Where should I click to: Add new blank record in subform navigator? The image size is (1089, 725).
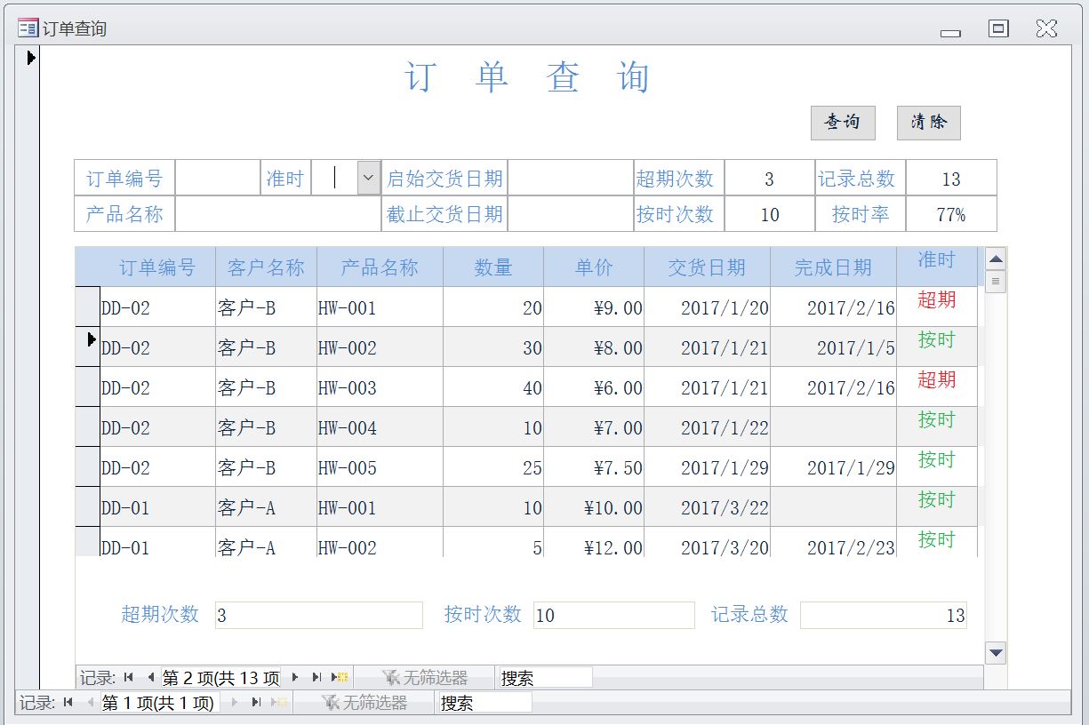[x=340, y=678]
